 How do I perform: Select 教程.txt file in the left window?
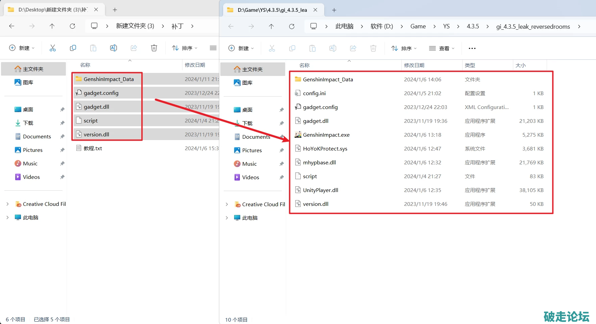pyautogui.click(x=93, y=148)
